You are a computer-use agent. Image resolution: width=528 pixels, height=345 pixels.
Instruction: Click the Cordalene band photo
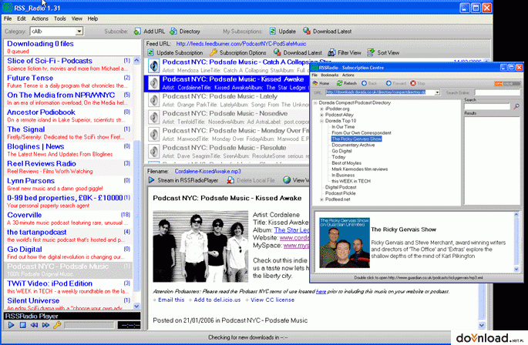pyautogui.click(x=200, y=246)
